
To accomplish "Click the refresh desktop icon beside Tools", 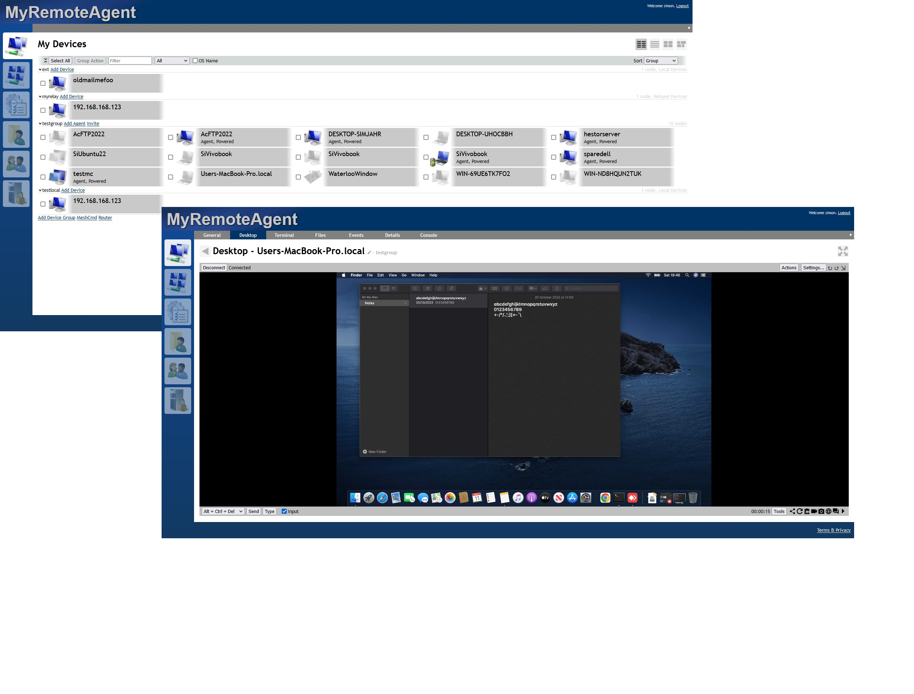I will 800,511.
